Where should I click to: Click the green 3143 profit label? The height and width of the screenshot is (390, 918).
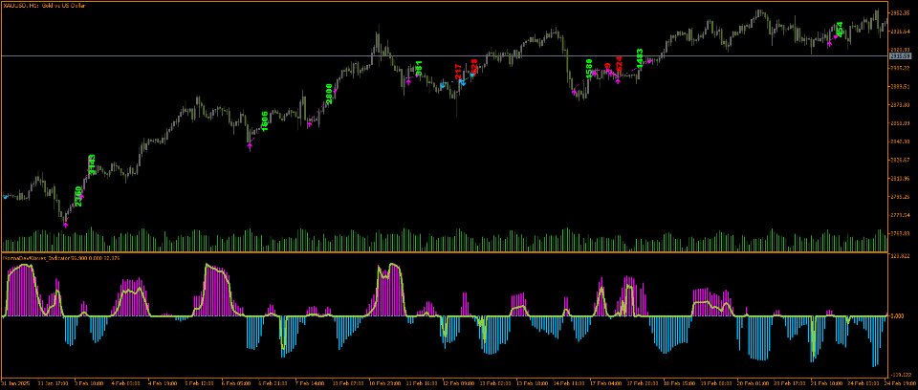[x=92, y=164]
